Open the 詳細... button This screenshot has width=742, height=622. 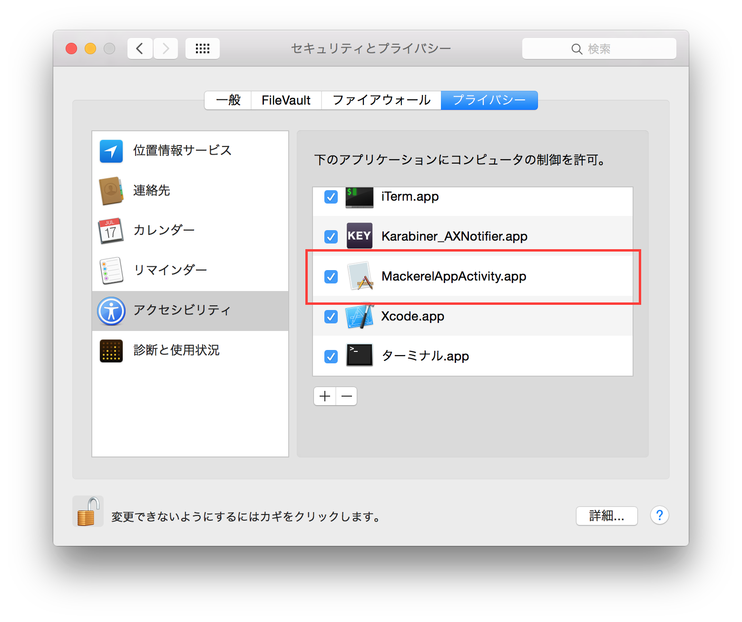pyautogui.click(x=606, y=515)
